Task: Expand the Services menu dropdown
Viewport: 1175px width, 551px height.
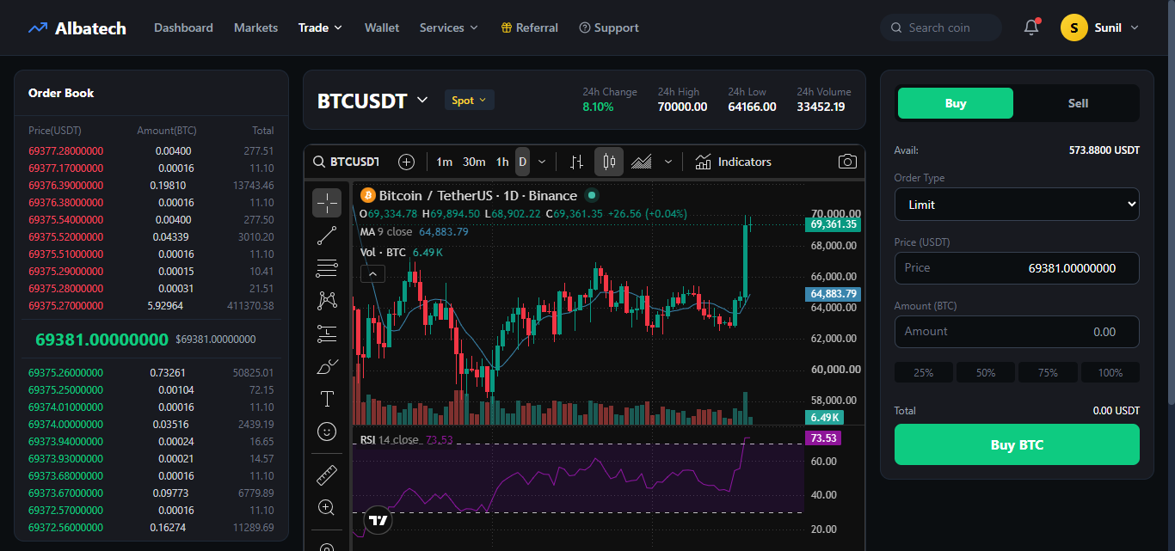Action: pos(473,28)
